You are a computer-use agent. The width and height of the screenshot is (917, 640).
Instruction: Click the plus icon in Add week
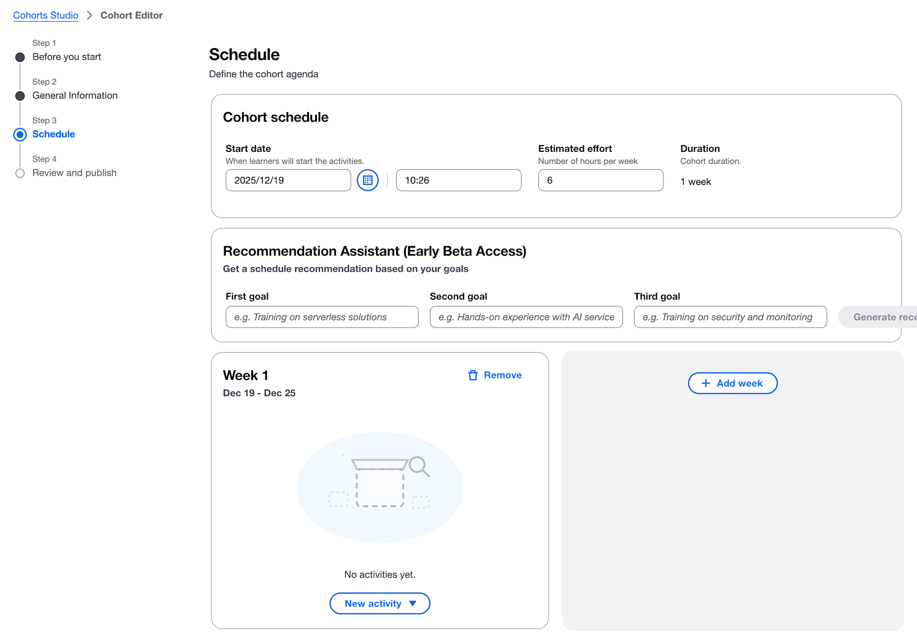click(706, 383)
